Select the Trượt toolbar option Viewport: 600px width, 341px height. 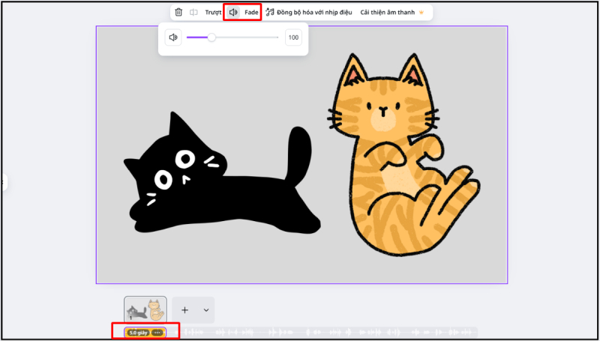click(x=213, y=12)
